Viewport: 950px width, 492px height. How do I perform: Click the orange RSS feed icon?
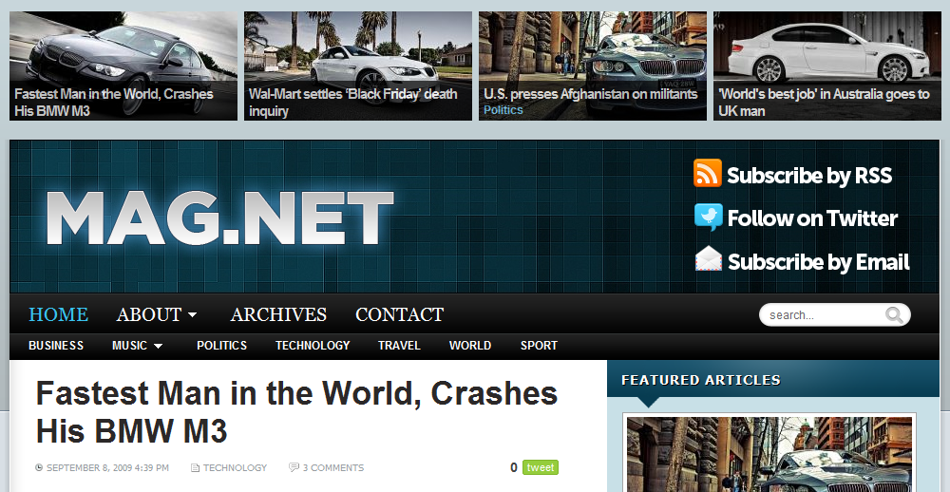[708, 173]
